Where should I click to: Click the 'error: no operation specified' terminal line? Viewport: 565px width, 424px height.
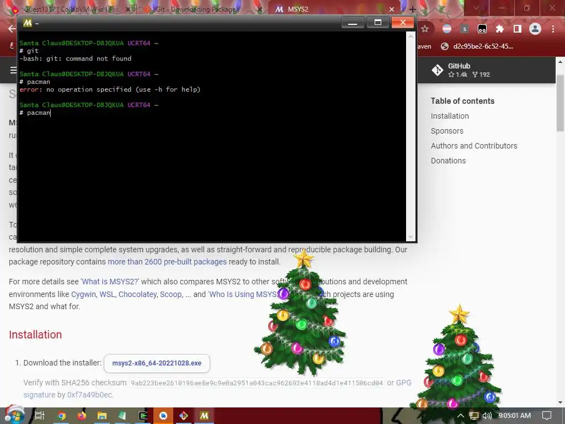(x=110, y=89)
